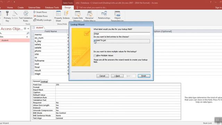The height and width of the screenshot is (125, 222).
Task: Open Create Data Macros menu
Action: click(77, 16)
